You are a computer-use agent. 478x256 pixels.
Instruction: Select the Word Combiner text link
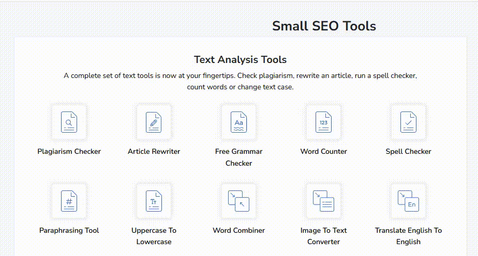point(238,231)
